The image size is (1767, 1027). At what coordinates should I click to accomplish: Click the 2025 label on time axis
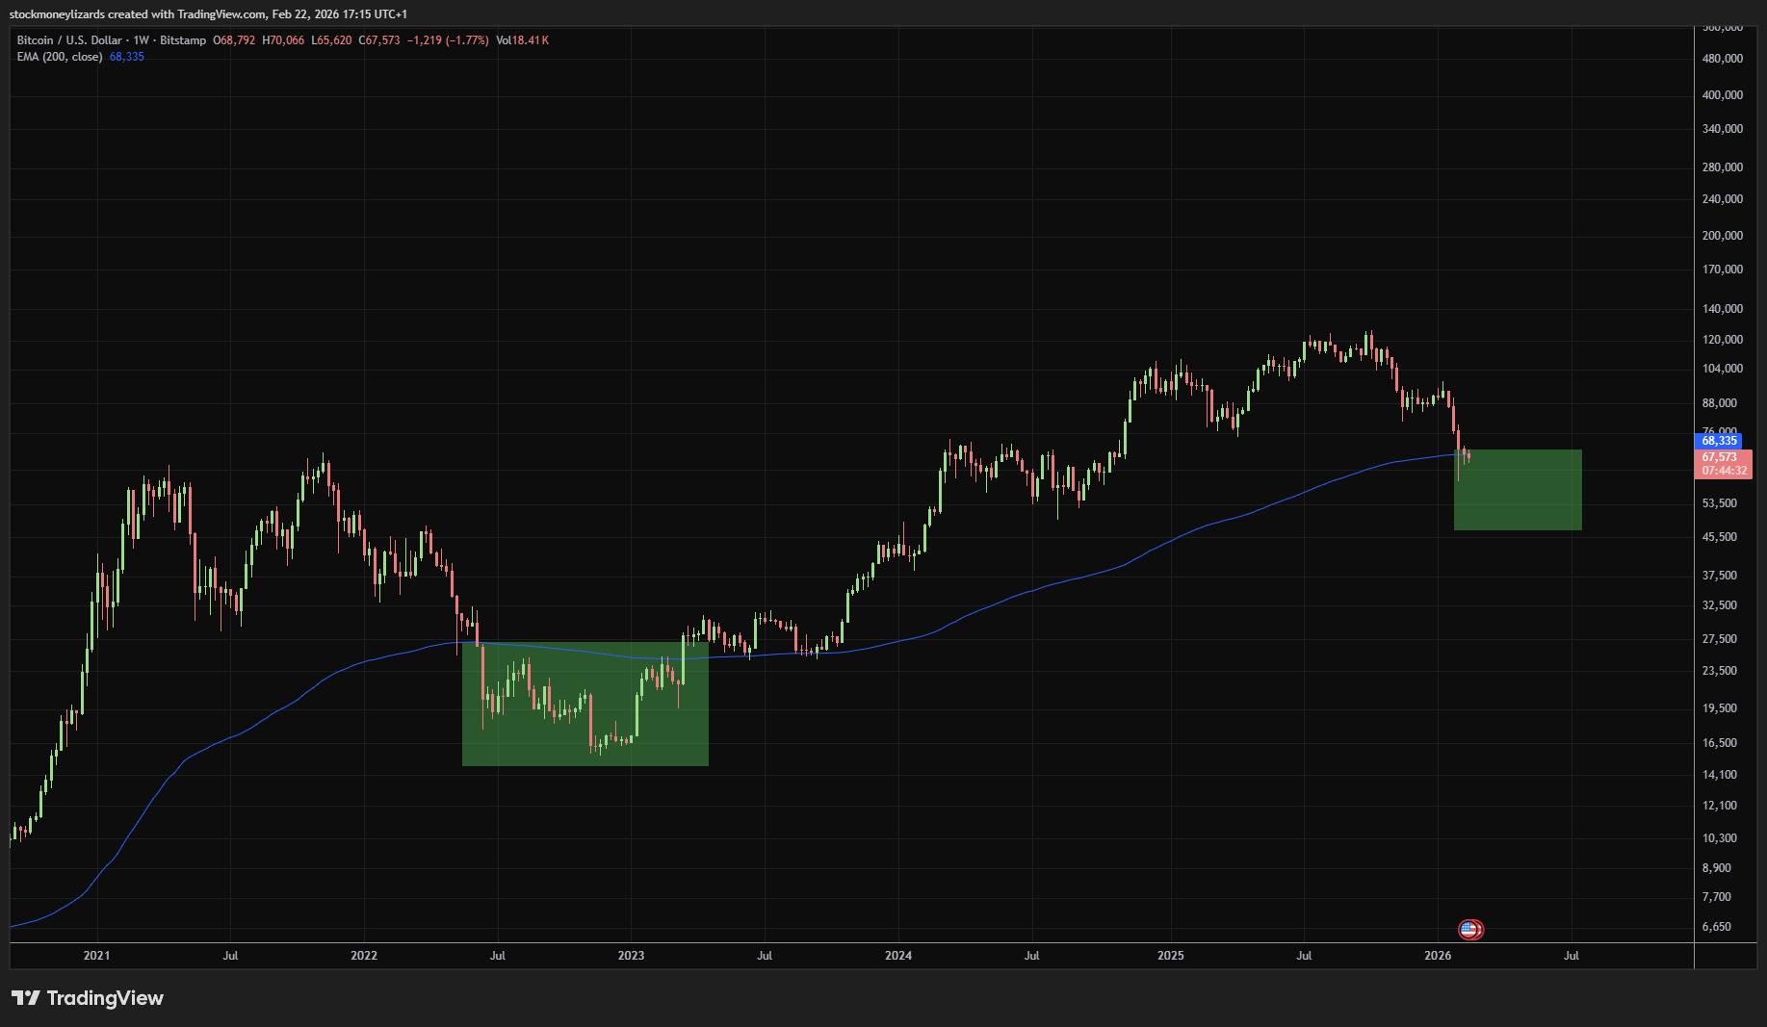coord(1171,956)
